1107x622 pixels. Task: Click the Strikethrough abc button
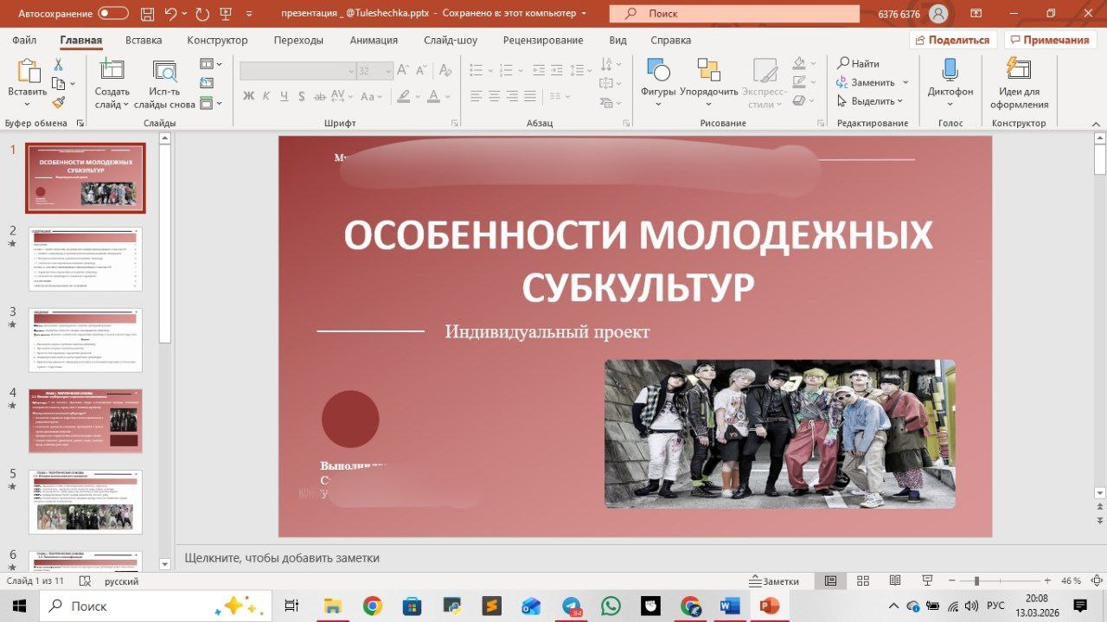[x=319, y=96]
